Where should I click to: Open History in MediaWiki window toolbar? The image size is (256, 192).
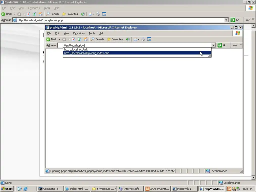(83, 14)
